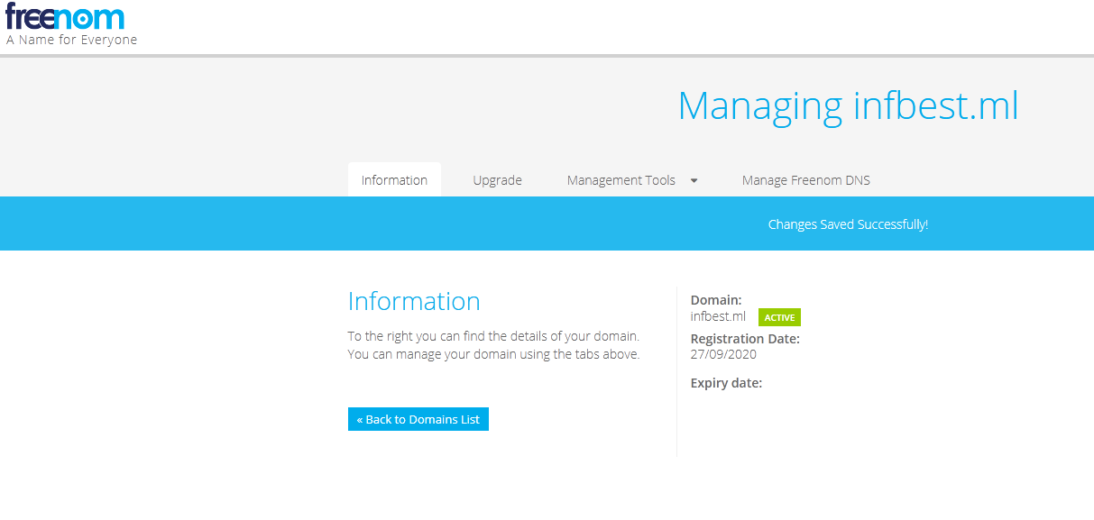Open the Management Tools menu
1094x520 pixels.
coord(621,180)
